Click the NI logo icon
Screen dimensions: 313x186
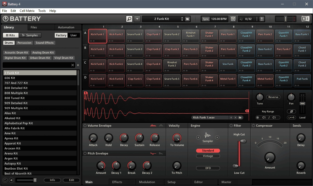tap(305, 19)
